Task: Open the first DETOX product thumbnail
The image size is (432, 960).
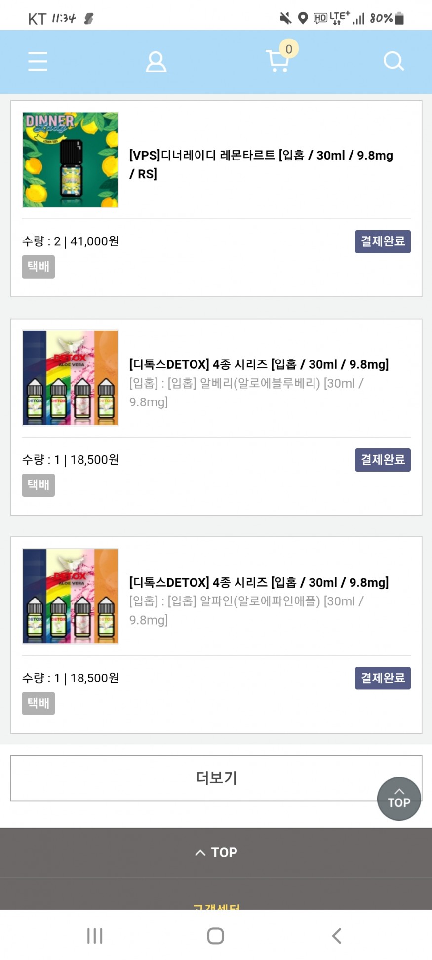Action: click(x=71, y=378)
